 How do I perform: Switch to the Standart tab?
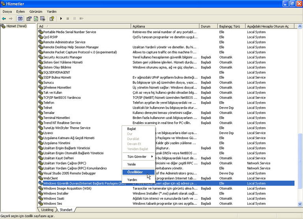click(x=66, y=210)
